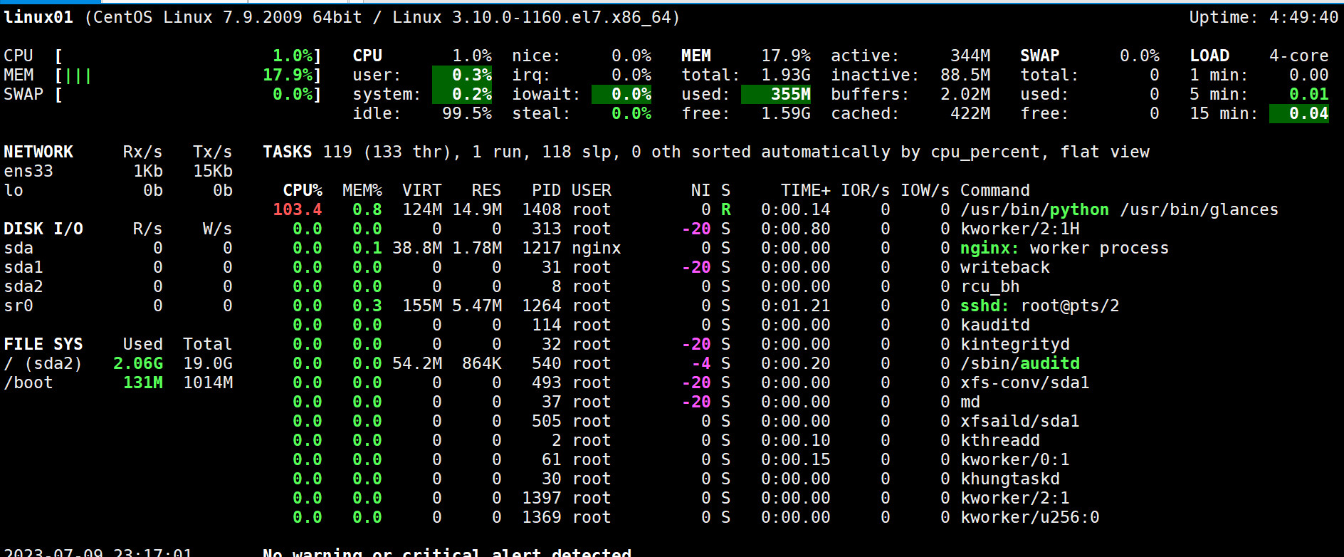The image size is (1344, 557).
Task: Select the /boot file system row
Action: [x=28, y=382]
